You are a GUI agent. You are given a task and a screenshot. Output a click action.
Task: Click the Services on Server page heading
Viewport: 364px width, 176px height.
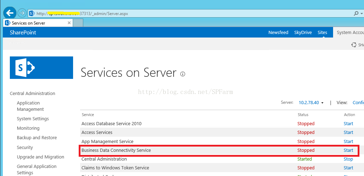(128, 73)
